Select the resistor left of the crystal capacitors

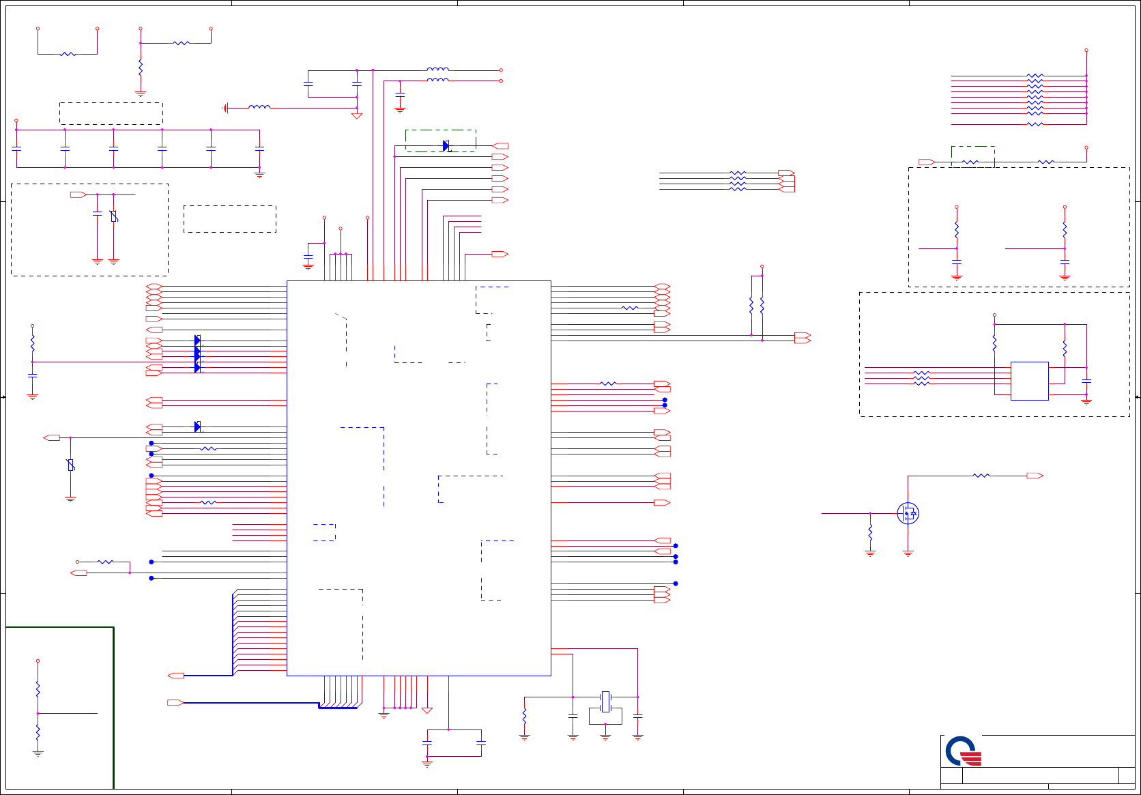pos(524,717)
